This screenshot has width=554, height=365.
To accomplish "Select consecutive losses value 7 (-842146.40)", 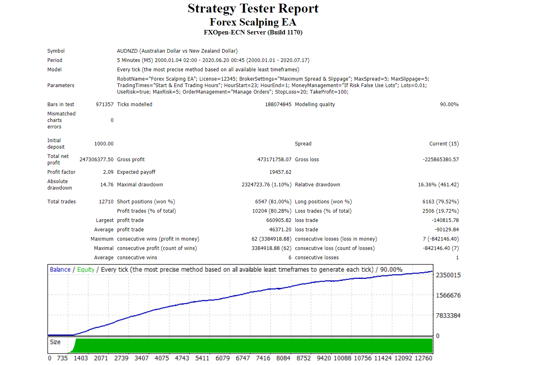I will coord(441,239).
